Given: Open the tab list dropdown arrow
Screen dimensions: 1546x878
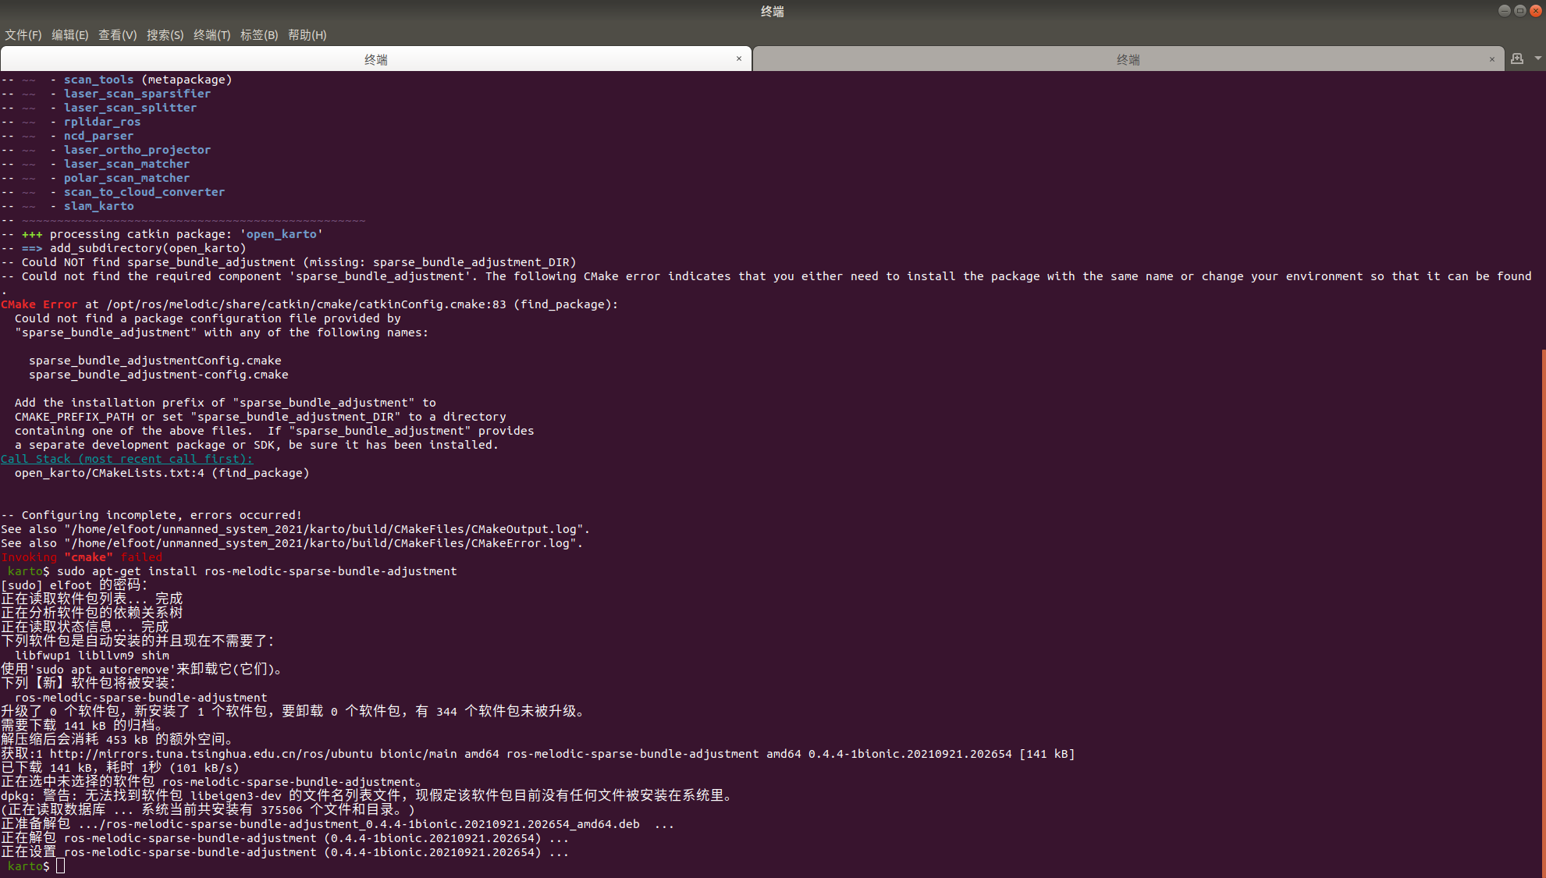Looking at the screenshot, I should point(1537,59).
